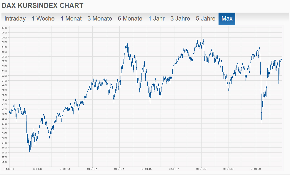Click the 01.01.18 date label
Screen dimensions: 290x176
click(x=201, y=169)
